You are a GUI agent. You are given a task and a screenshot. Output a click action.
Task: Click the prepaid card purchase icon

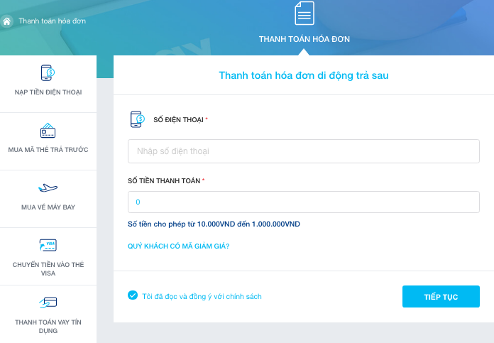pyautogui.click(x=48, y=131)
